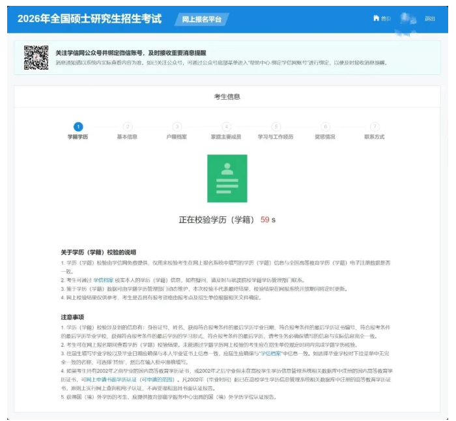Select step 6 circle 奖惩情况
456x421 pixels.
coord(325,126)
